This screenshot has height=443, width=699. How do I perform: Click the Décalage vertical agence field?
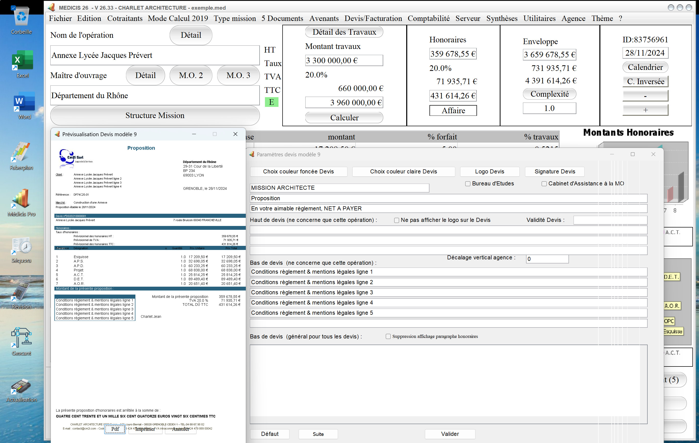tap(547, 259)
